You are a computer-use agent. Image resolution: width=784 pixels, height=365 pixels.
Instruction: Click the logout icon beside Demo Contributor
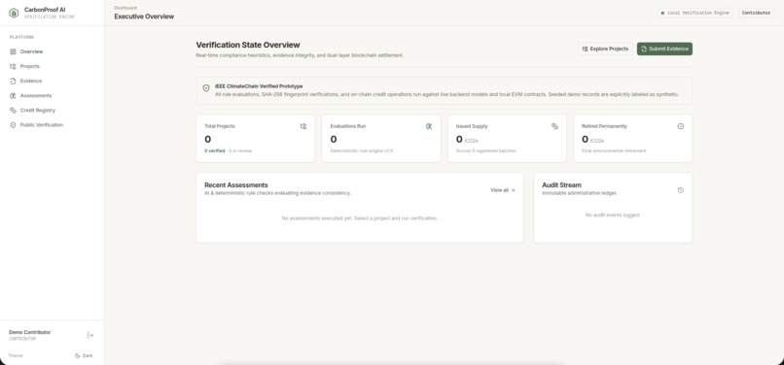click(90, 335)
